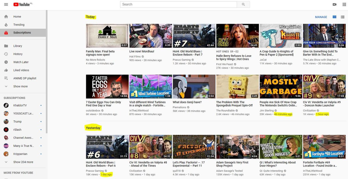
Task: Click the Trump channel avatar
Action: pos(6,122)
